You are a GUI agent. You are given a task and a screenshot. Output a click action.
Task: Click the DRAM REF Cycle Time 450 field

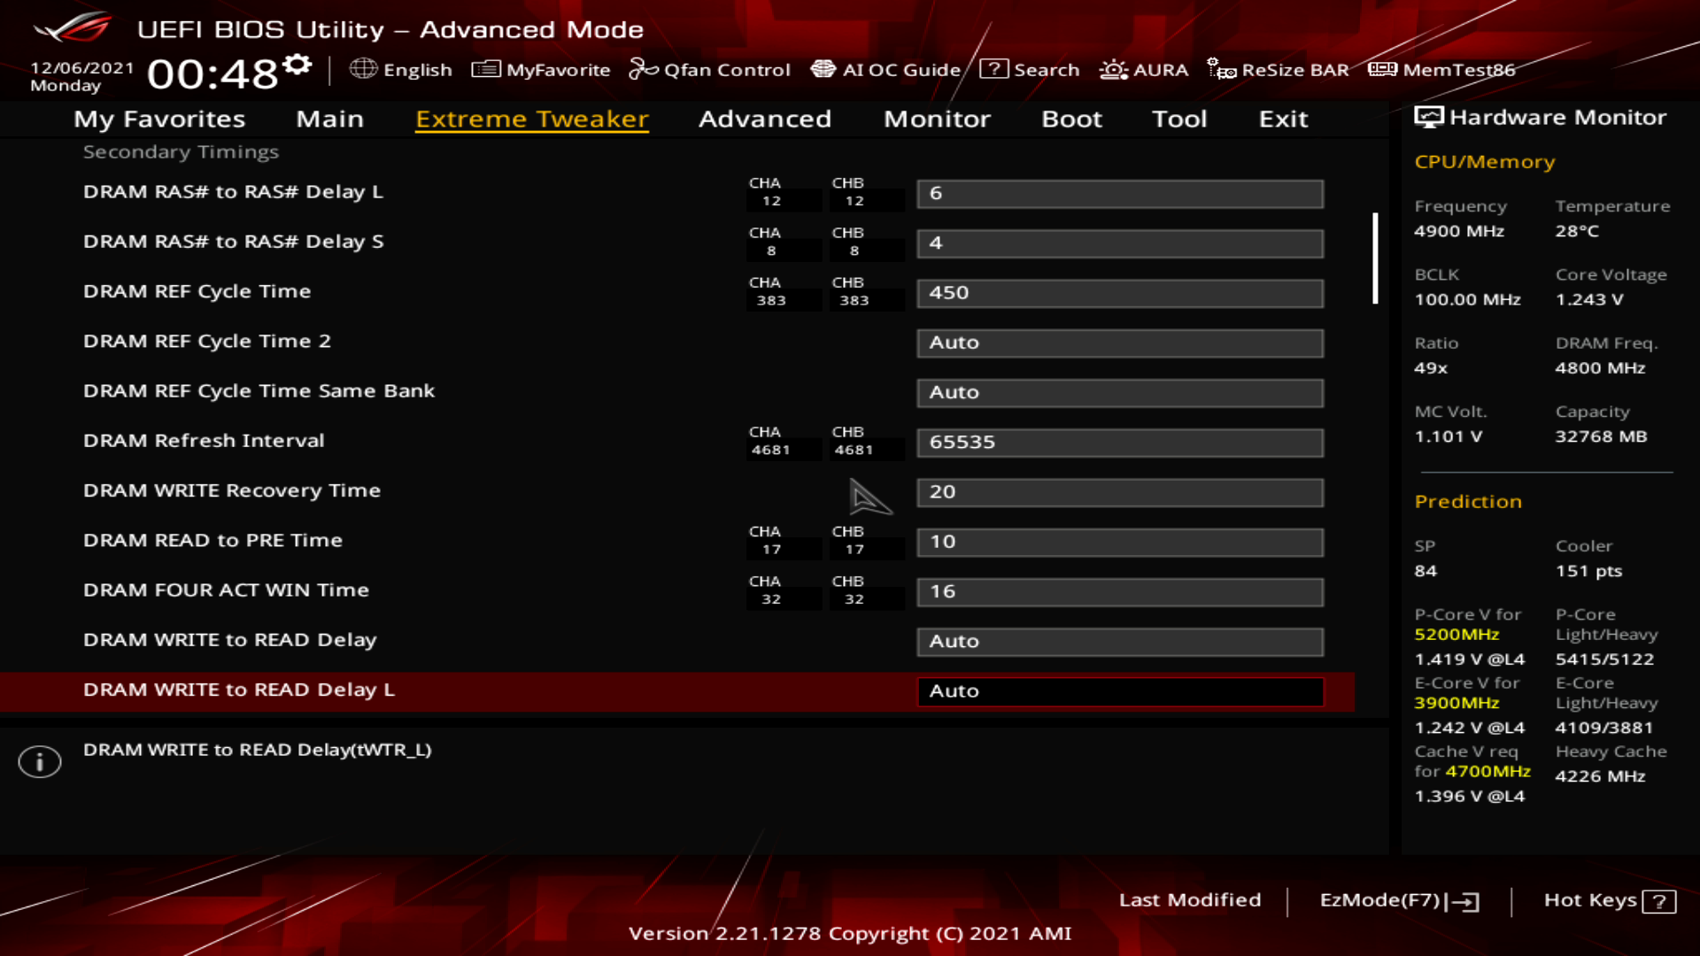tap(1119, 293)
